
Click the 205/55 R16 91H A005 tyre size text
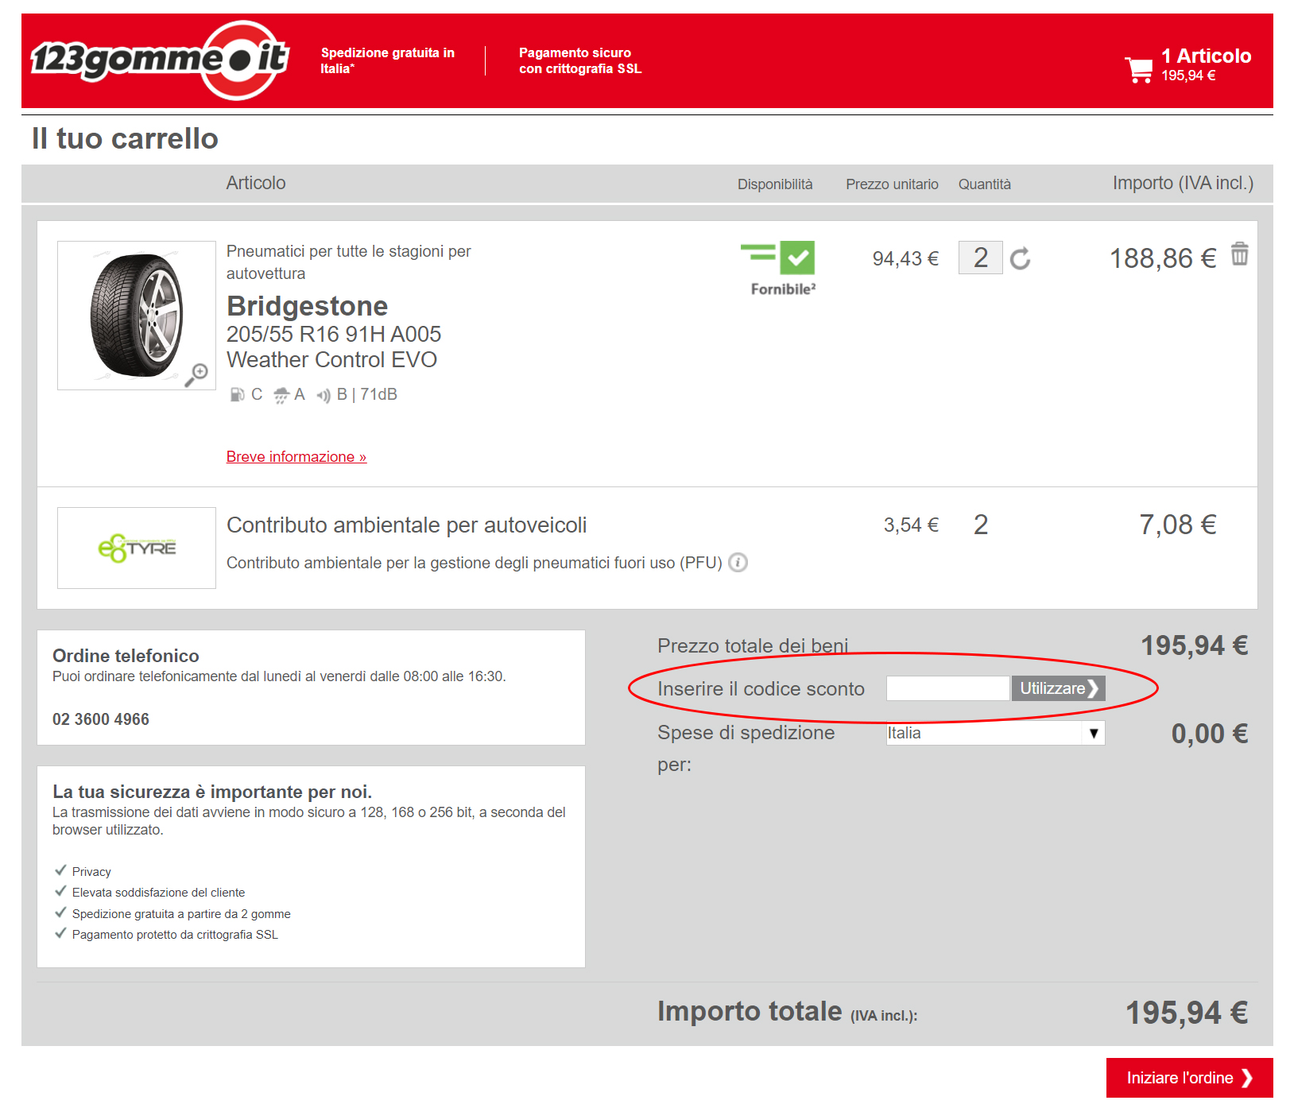pyautogui.click(x=334, y=335)
